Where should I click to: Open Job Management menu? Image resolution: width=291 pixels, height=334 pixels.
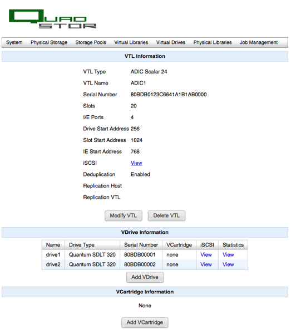259,42
